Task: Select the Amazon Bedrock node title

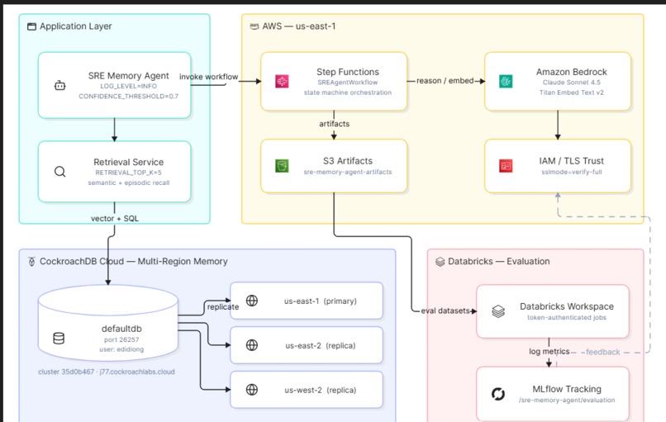Action: [571, 72]
